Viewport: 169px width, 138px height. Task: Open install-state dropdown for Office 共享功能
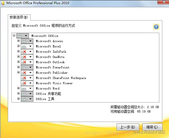pos(27,94)
